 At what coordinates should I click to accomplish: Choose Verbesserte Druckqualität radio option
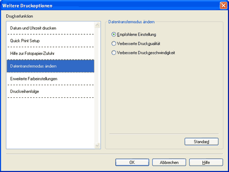click(114, 43)
